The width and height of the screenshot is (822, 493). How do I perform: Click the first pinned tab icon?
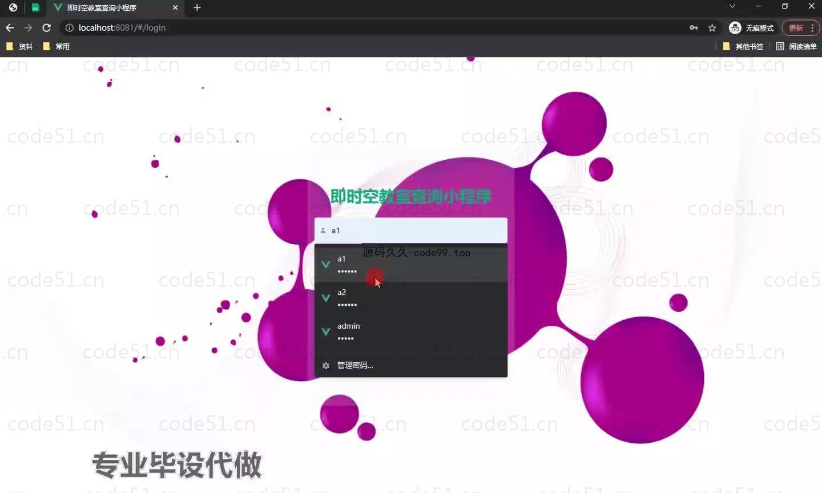pos(13,7)
